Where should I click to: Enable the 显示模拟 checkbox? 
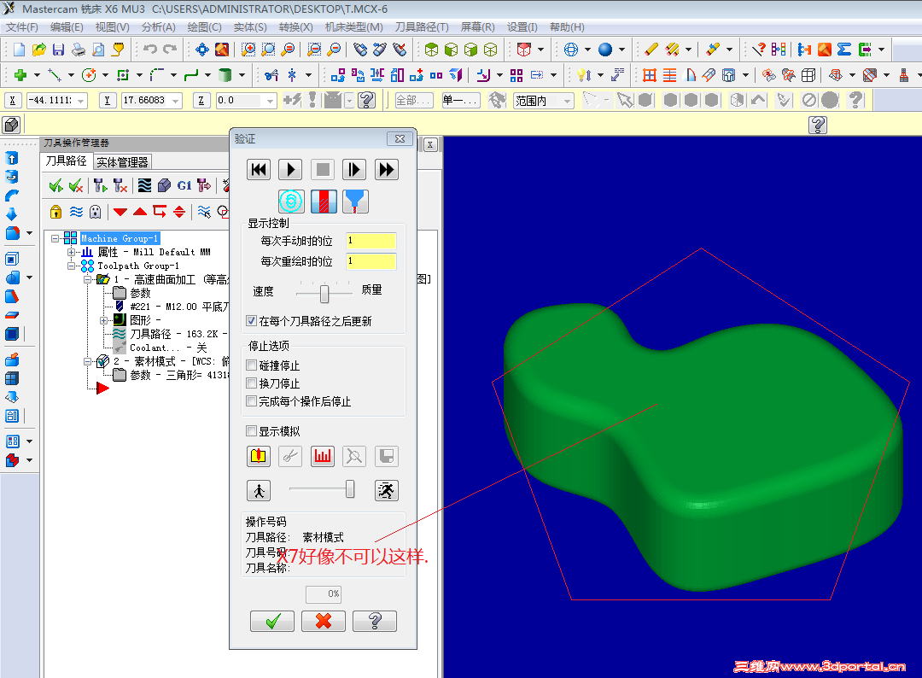(252, 431)
